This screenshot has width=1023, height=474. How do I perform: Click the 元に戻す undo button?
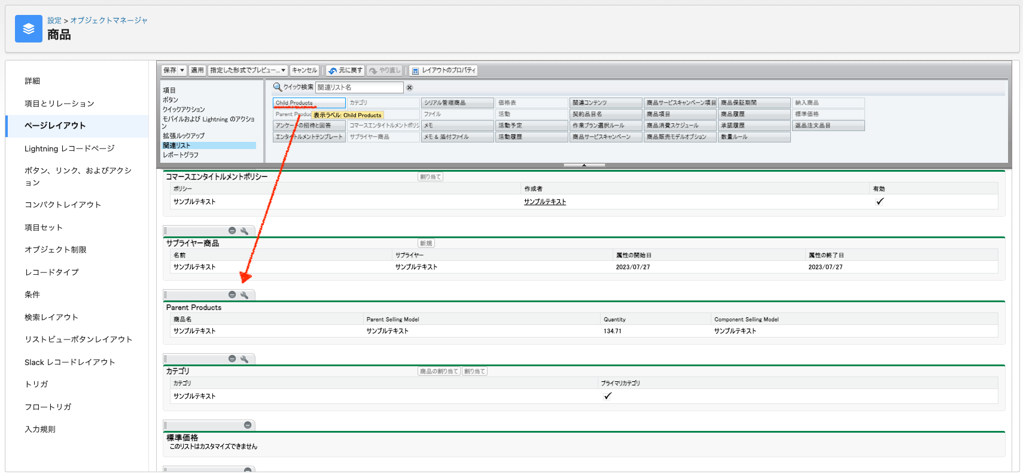click(345, 71)
